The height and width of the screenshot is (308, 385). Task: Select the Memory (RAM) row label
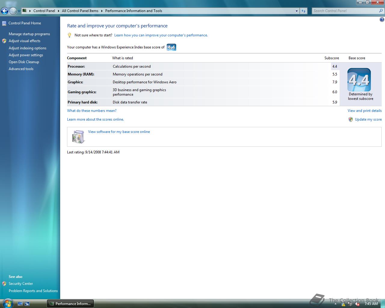click(x=81, y=74)
